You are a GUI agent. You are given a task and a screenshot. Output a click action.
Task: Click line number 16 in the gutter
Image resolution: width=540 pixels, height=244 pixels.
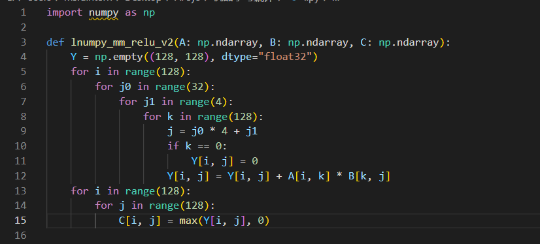point(20,236)
